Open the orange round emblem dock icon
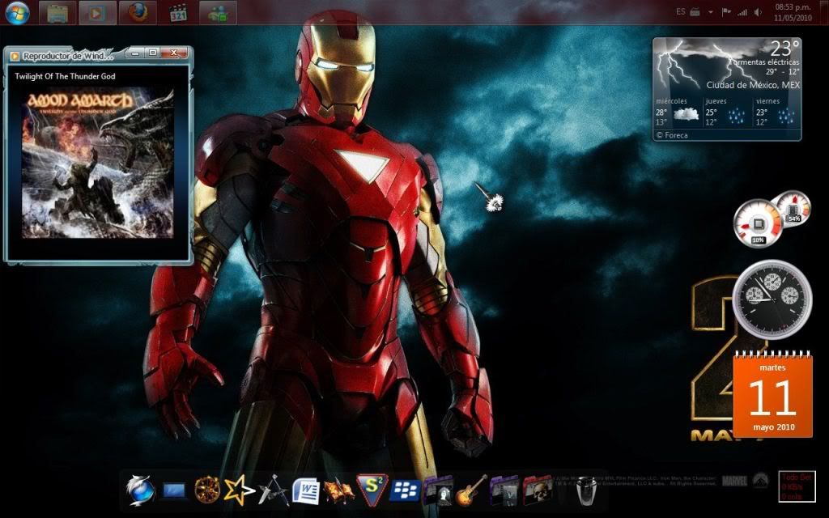Viewport: 829px width, 518px height. (206, 490)
